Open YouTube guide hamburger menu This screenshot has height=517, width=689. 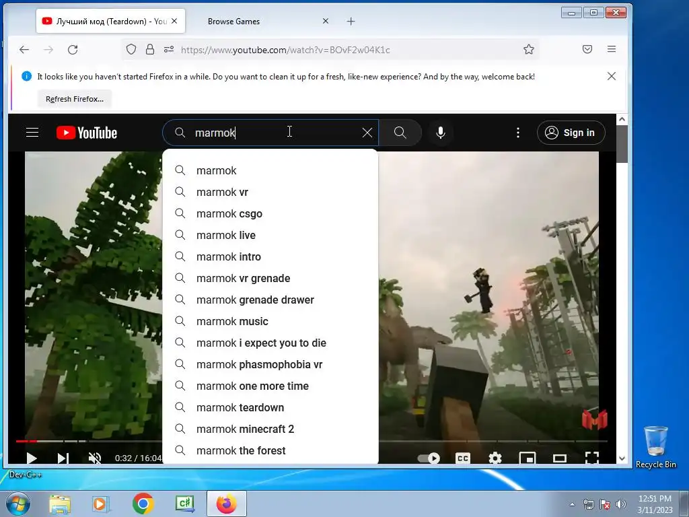32,133
